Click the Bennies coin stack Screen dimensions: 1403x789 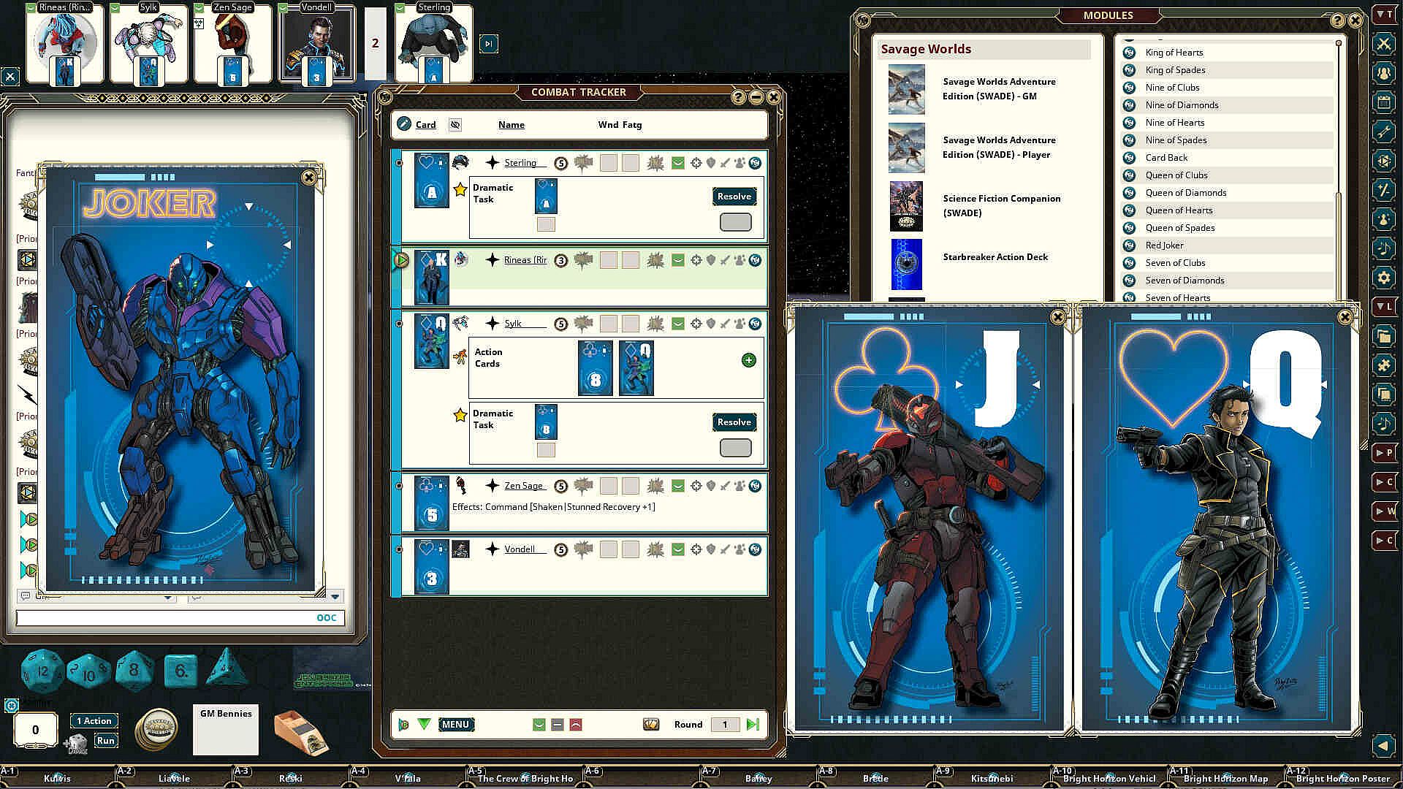tap(156, 728)
